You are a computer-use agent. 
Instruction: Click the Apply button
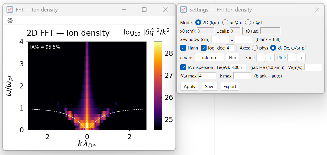190,86
